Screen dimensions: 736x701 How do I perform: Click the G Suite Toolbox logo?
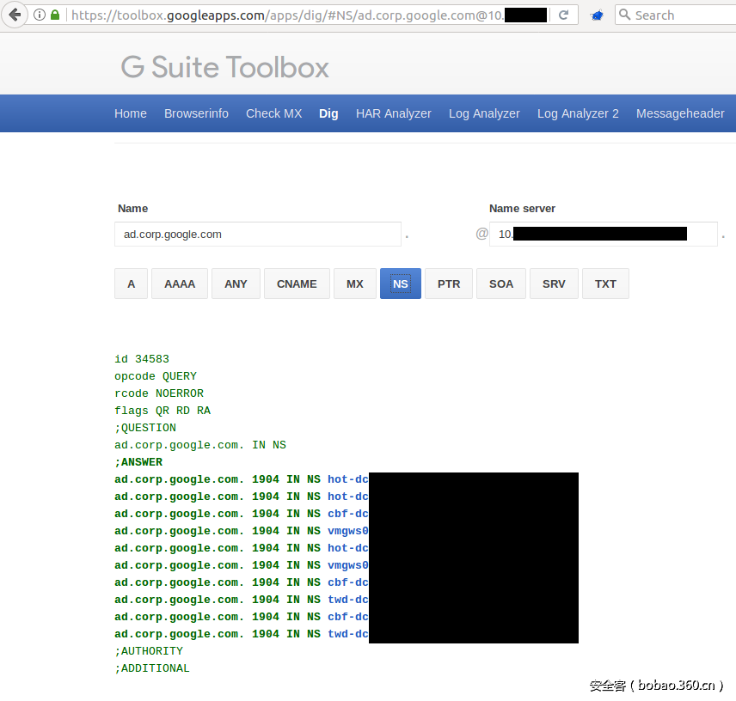click(225, 67)
